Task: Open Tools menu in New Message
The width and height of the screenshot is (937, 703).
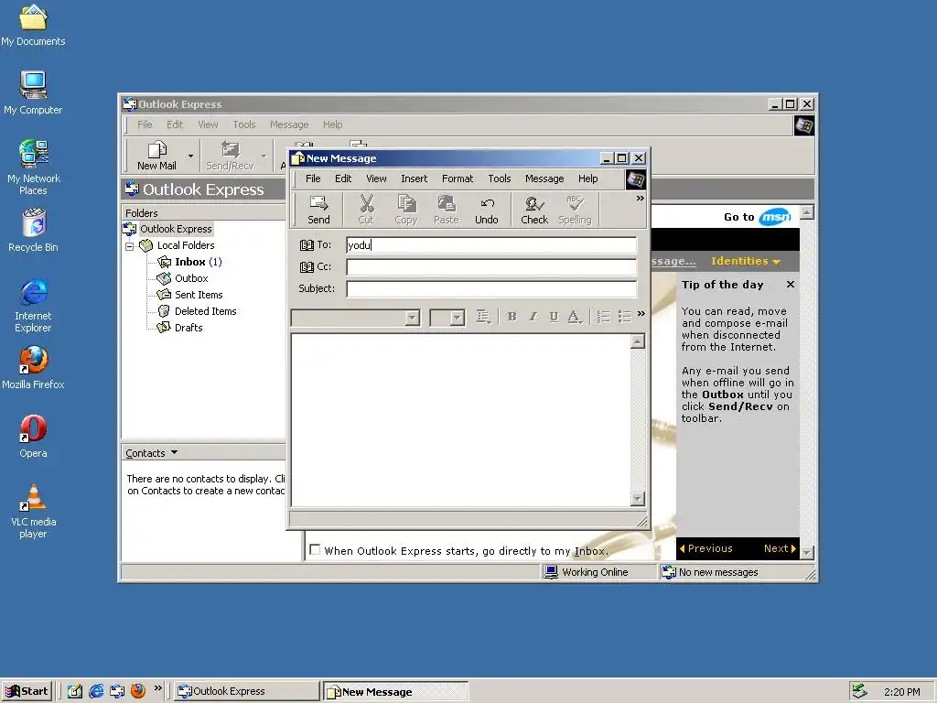Action: coord(500,178)
